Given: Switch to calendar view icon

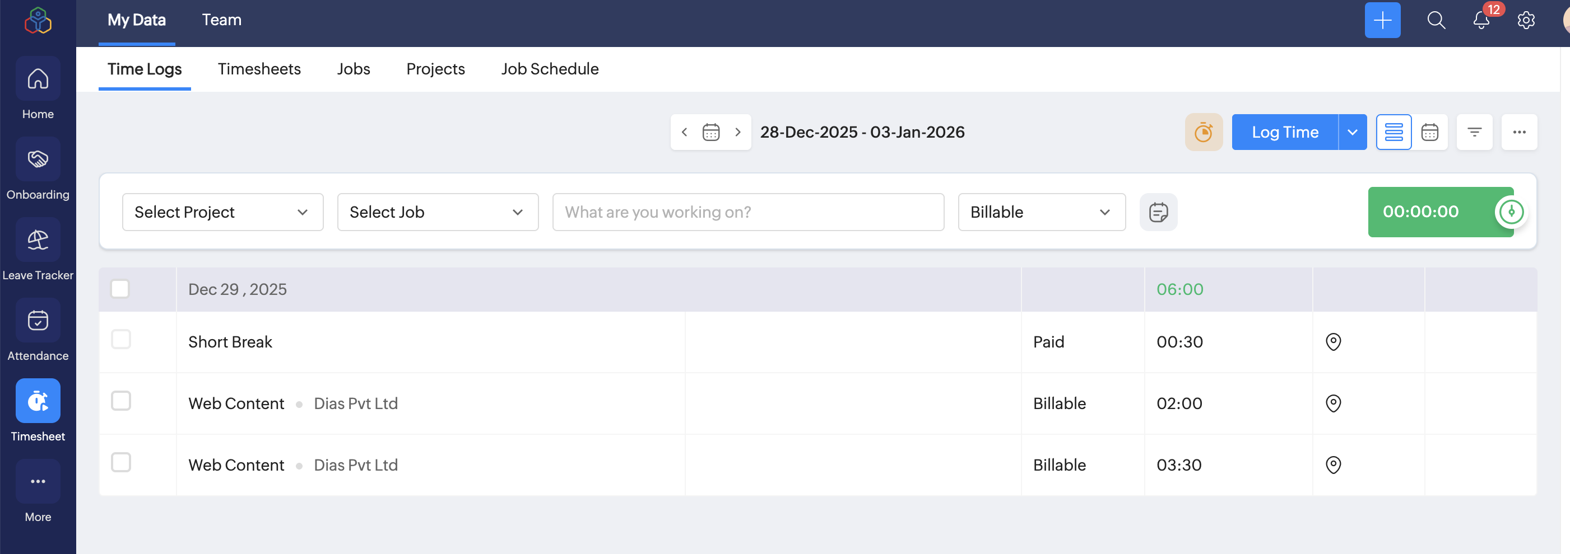Looking at the screenshot, I should pyautogui.click(x=1429, y=132).
